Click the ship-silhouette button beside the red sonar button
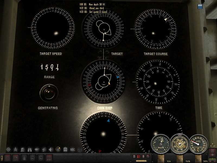The image size is (217, 163). tap(41, 158)
